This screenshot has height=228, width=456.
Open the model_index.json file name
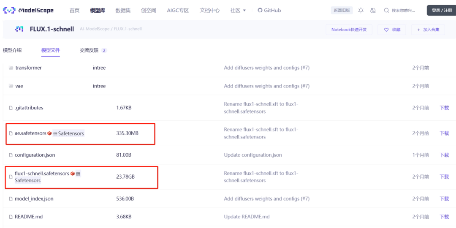[x=34, y=199]
